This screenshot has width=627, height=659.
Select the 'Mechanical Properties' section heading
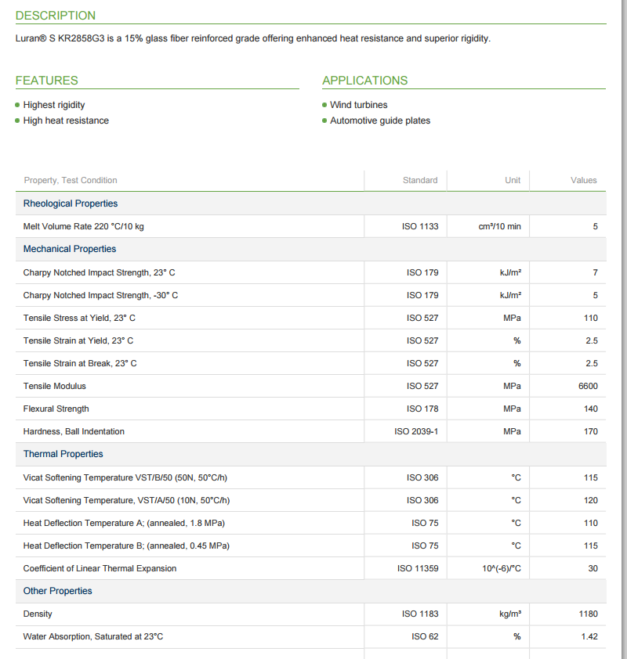point(70,249)
